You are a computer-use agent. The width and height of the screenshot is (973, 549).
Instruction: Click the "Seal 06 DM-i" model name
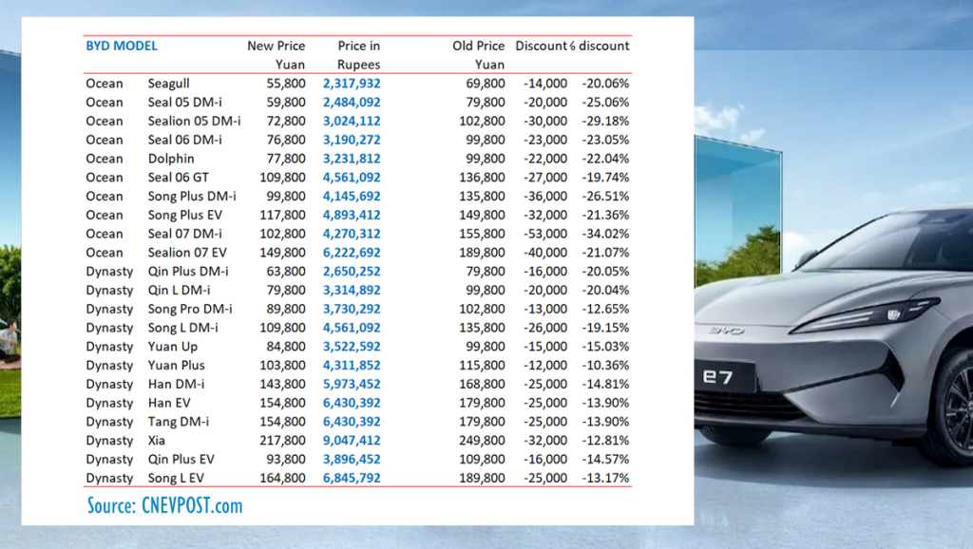coord(185,140)
